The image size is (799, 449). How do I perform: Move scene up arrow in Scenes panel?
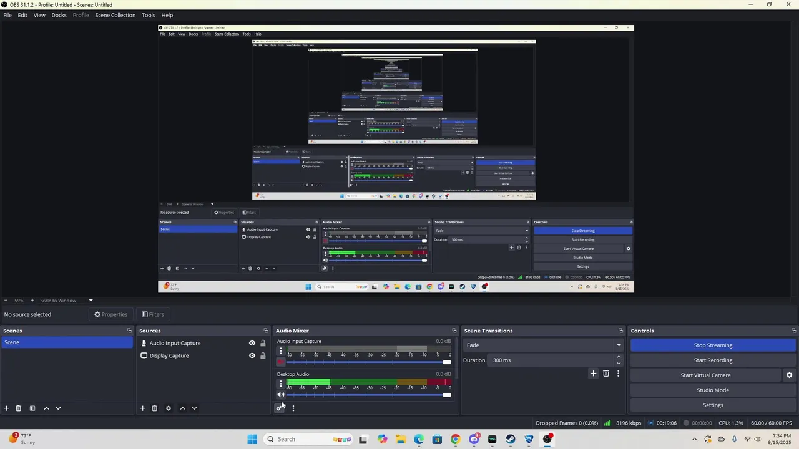tap(46, 408)
